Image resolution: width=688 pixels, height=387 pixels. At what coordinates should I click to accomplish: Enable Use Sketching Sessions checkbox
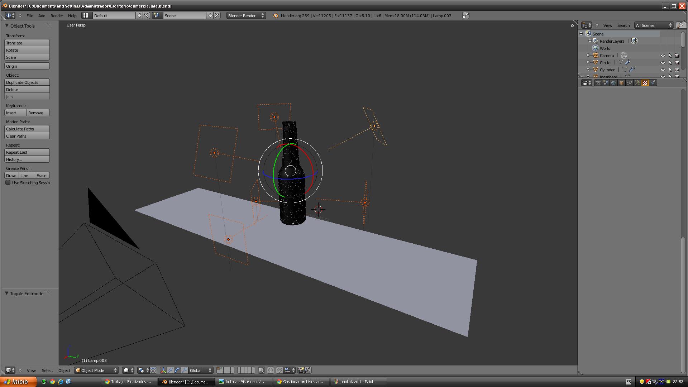(8, 183)
